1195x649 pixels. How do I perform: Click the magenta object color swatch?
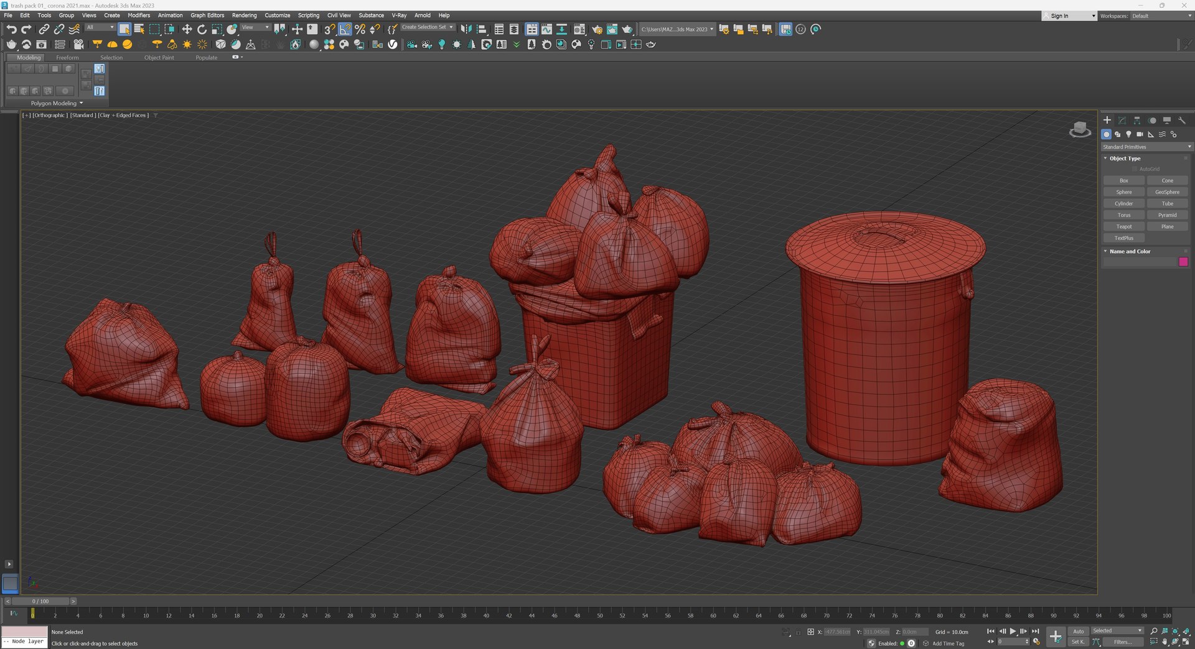point(1183,262)
